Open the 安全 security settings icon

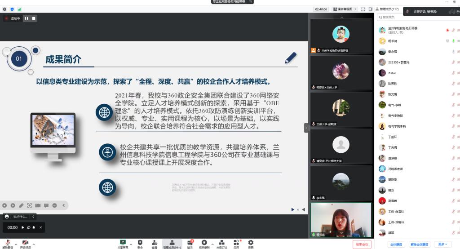coord(140,242)
